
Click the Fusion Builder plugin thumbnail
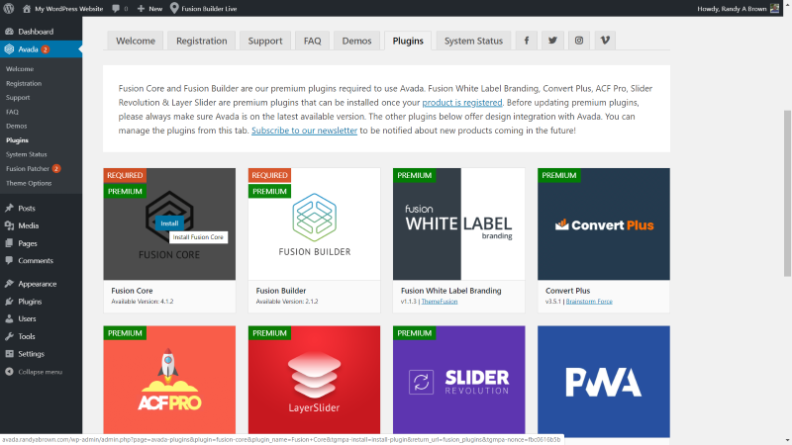[x=314, y=224]
